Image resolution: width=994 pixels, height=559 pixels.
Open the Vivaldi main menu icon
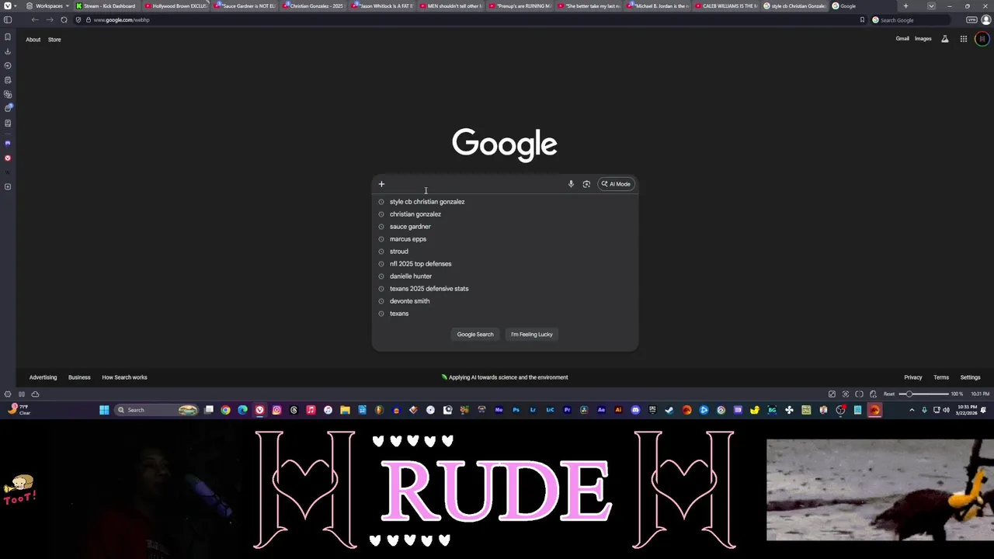pyautogui.click(x=7, y=5)
